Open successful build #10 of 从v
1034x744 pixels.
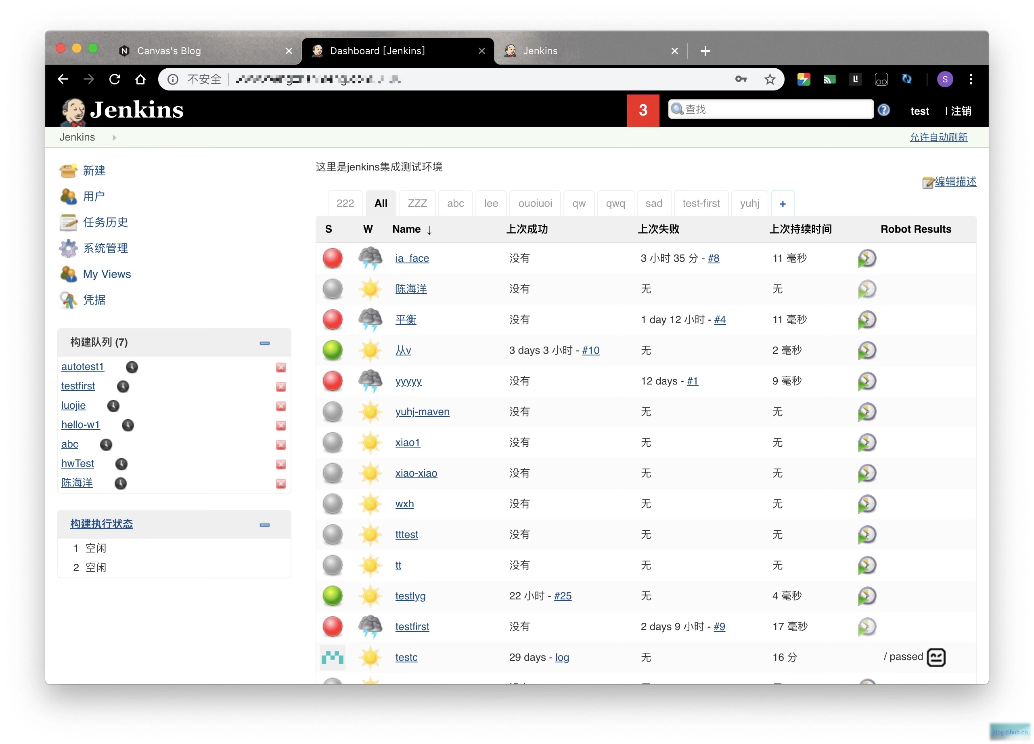[x=591, y=350]
